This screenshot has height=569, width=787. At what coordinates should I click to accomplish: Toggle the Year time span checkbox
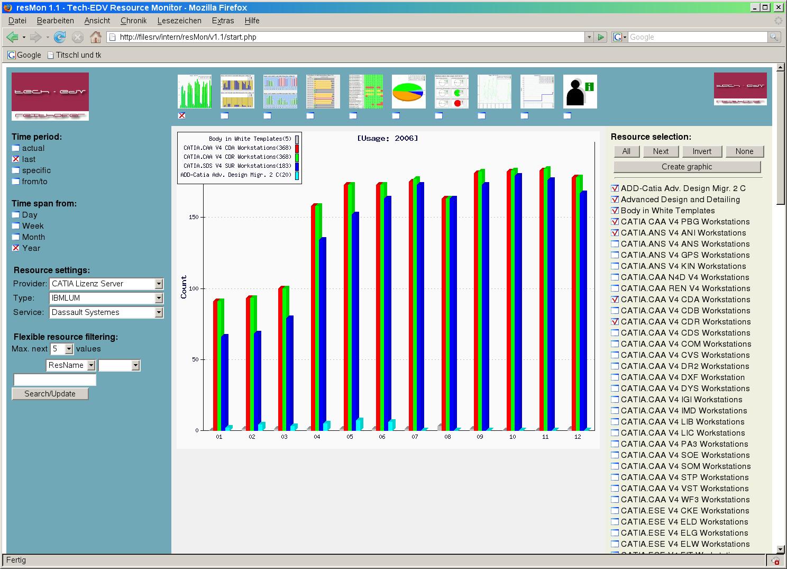16,248
